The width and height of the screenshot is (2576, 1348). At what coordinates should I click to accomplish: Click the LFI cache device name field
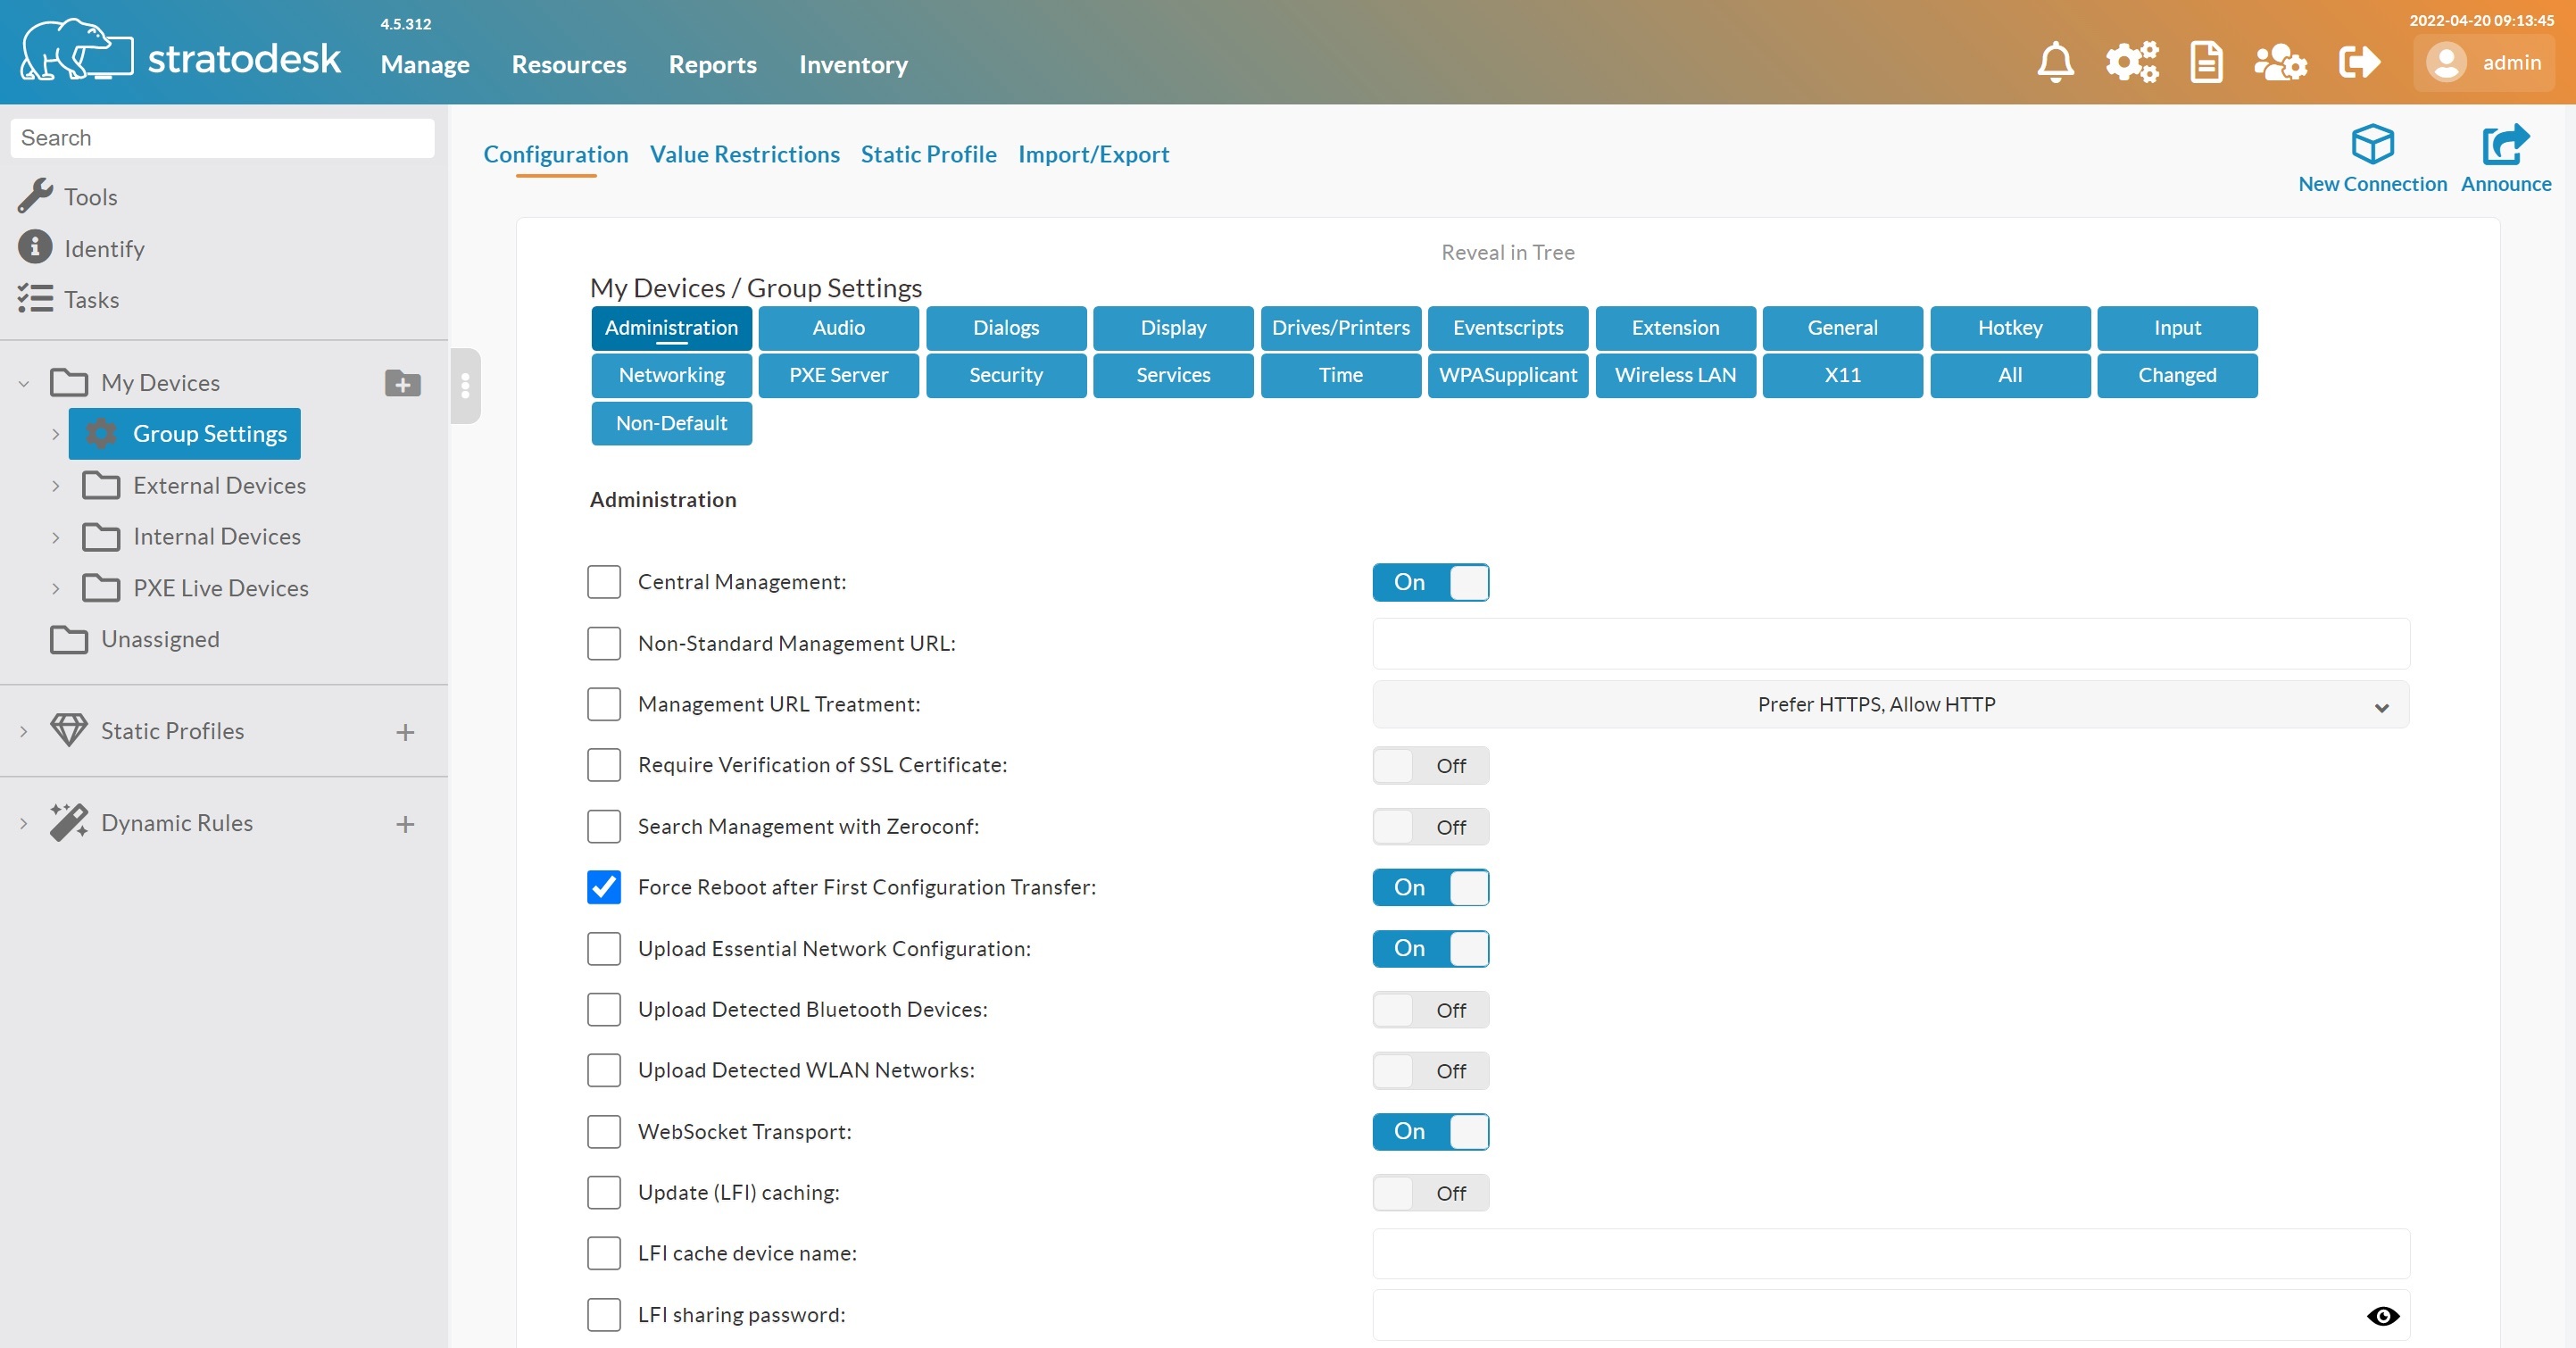point(1890,1253)
